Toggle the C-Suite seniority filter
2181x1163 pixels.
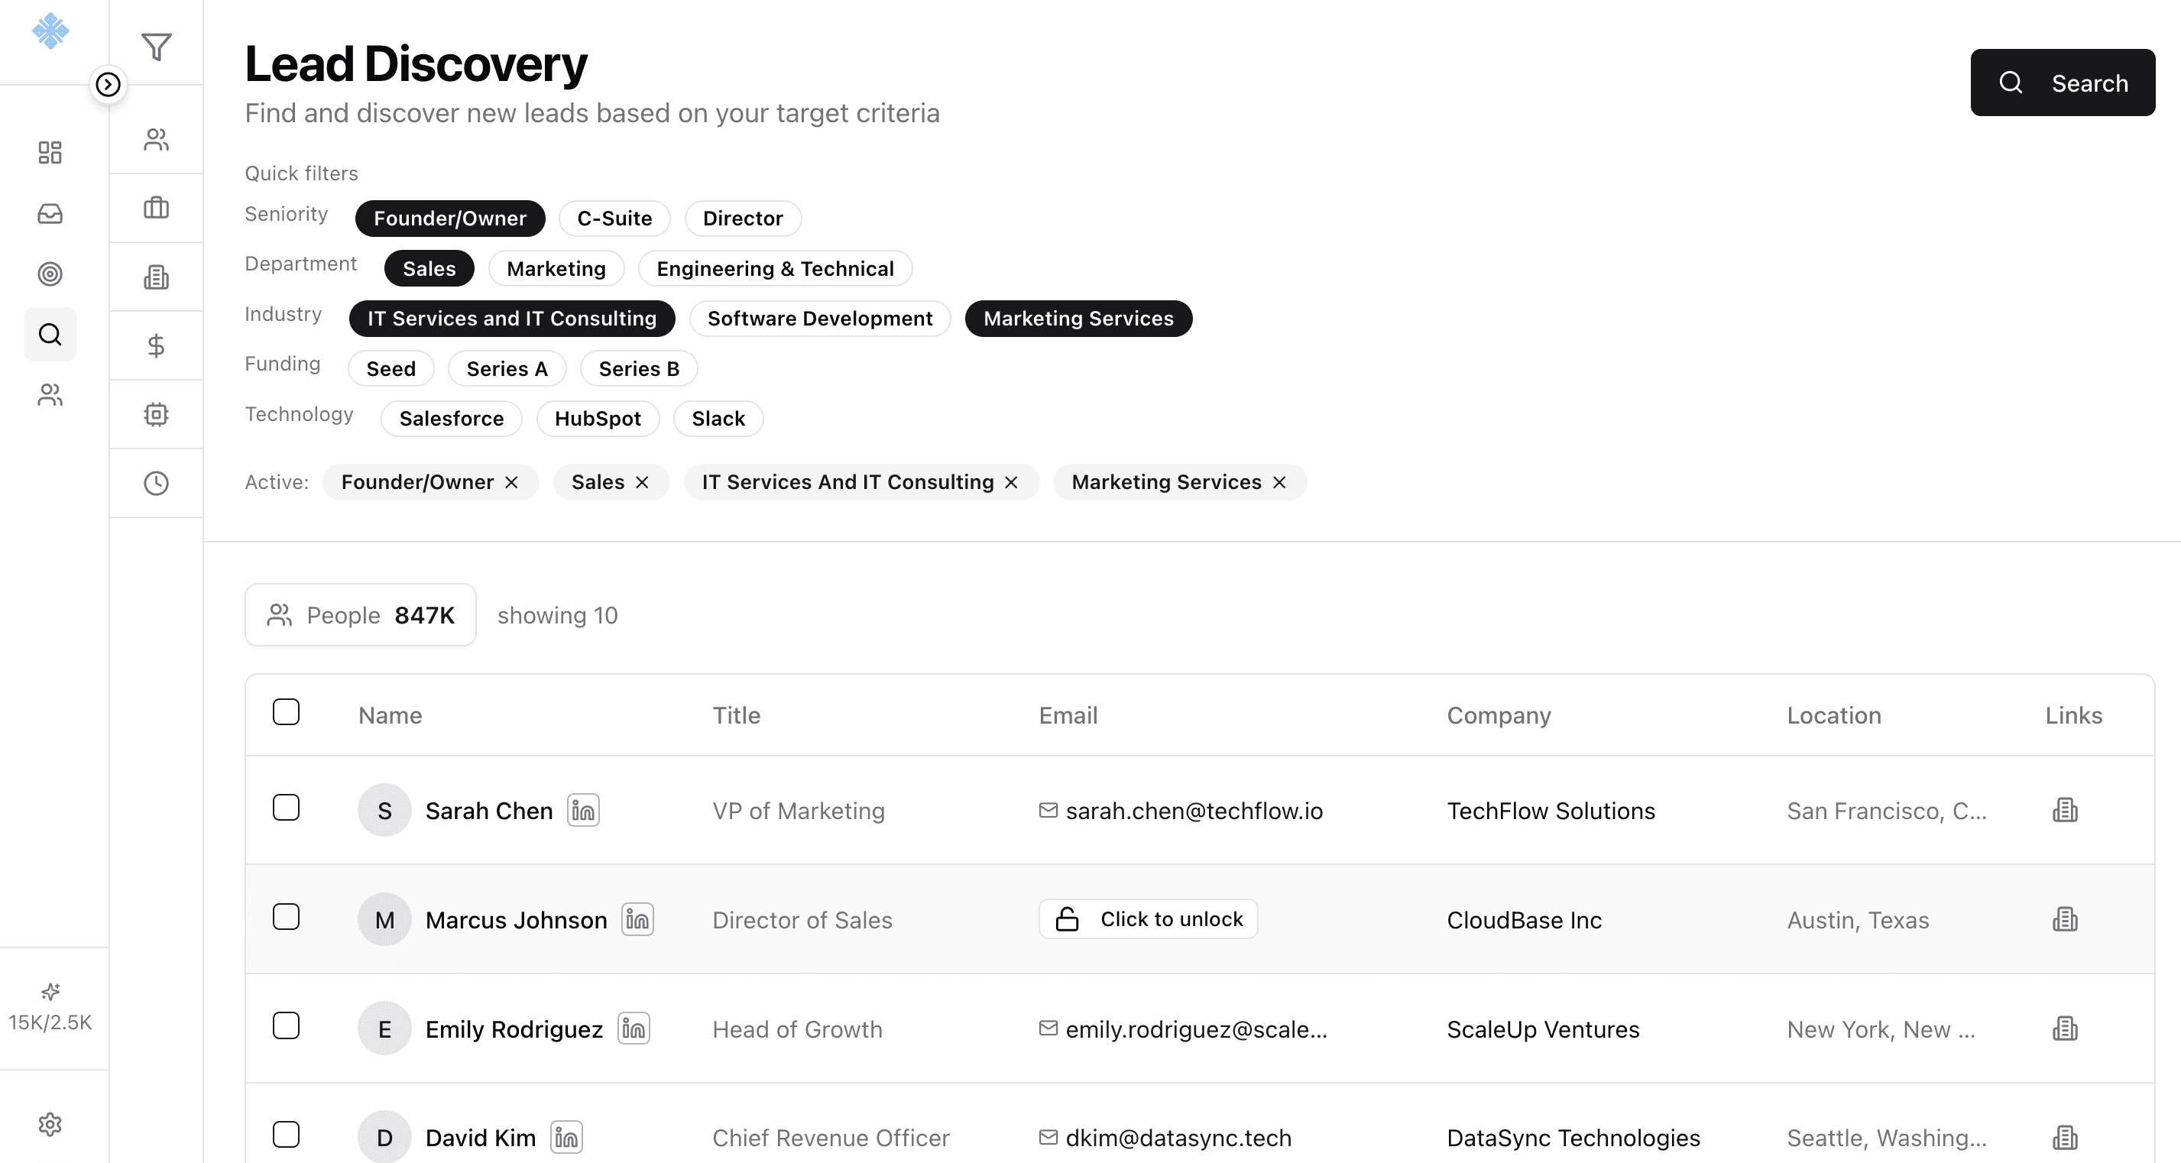pyautogui.click(x=614, y=219)
